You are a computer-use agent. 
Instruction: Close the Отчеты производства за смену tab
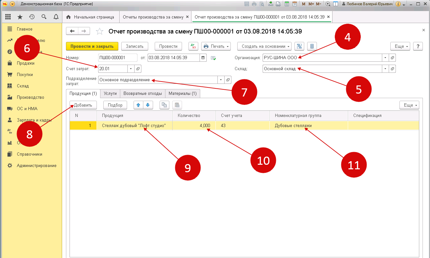point(187,17)
